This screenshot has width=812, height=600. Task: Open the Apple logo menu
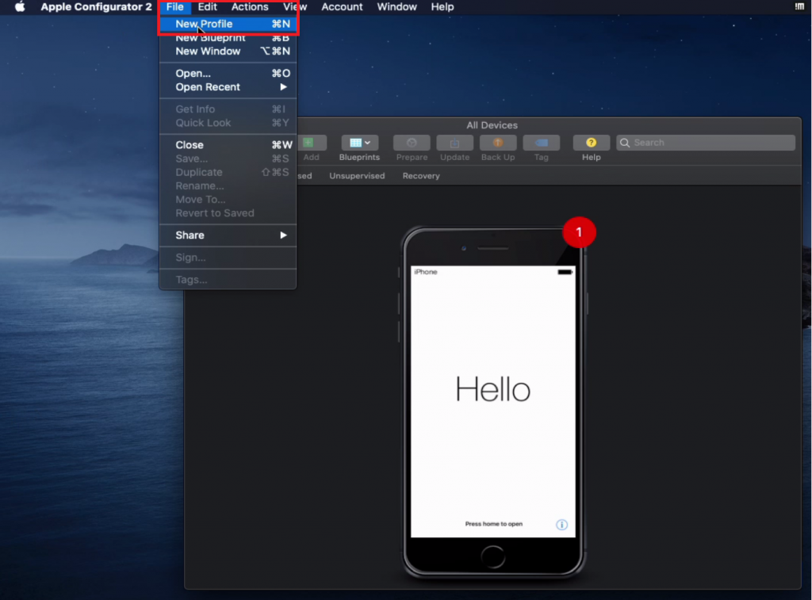20,7
